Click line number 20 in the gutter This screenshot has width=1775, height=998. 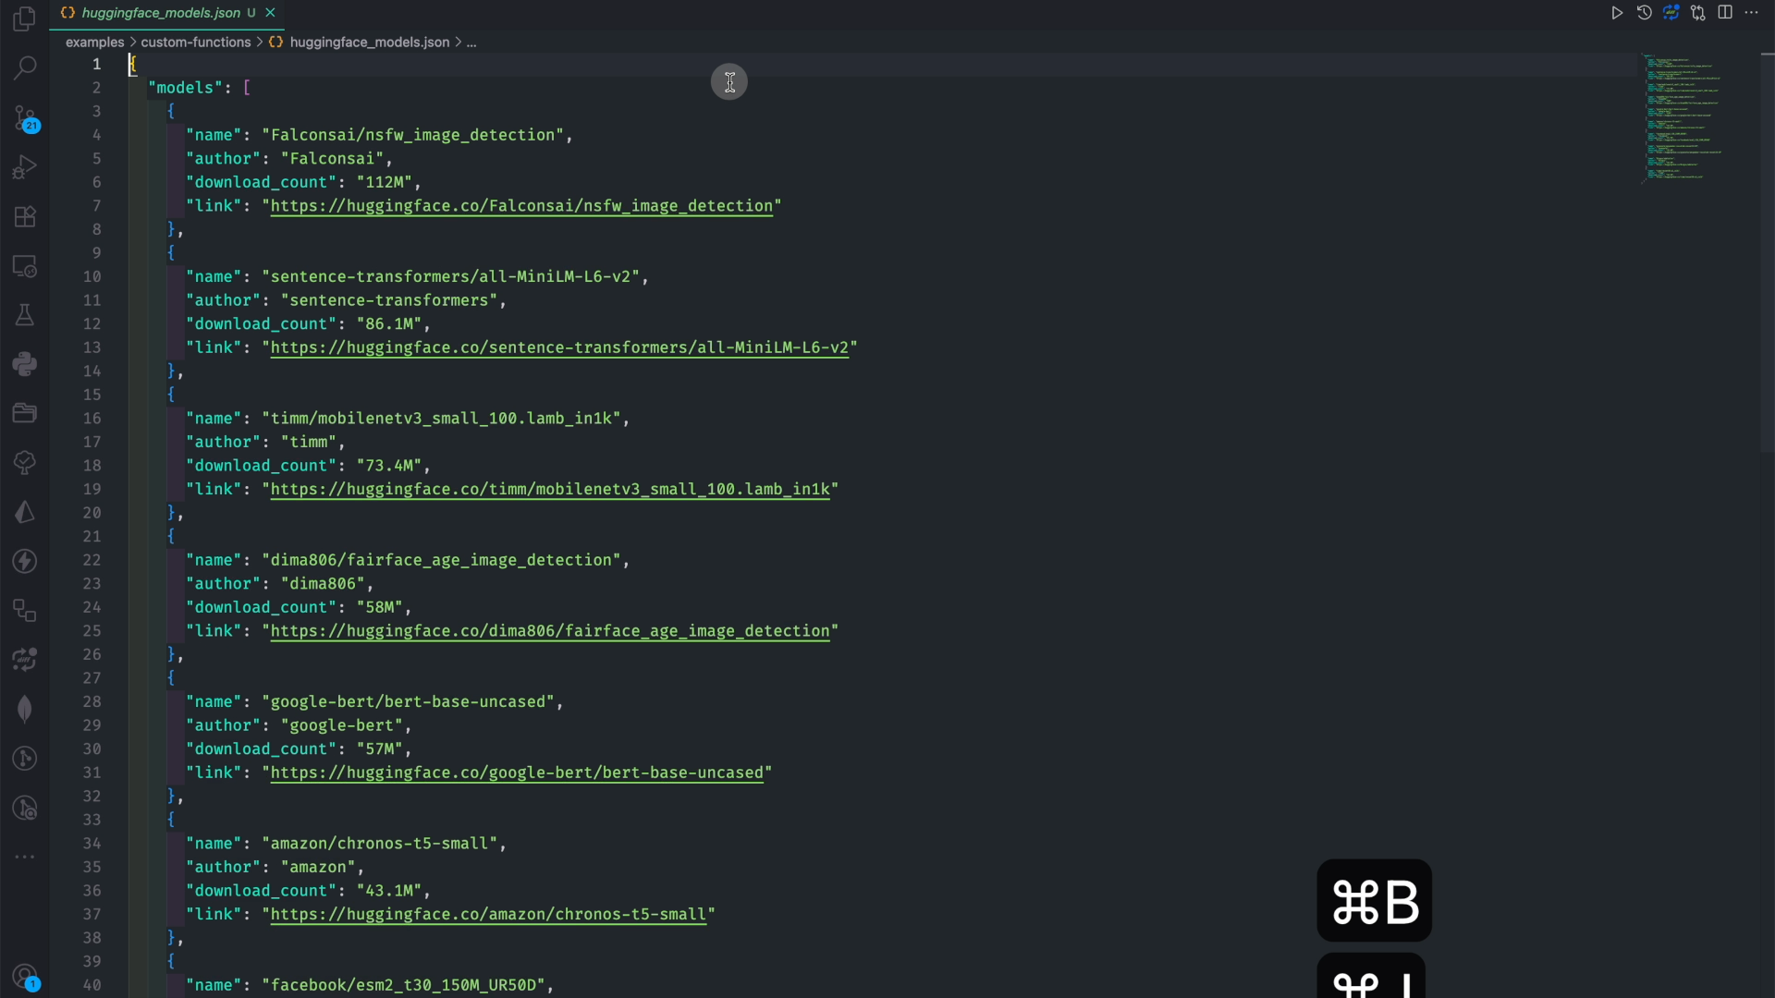click(92, 513)
